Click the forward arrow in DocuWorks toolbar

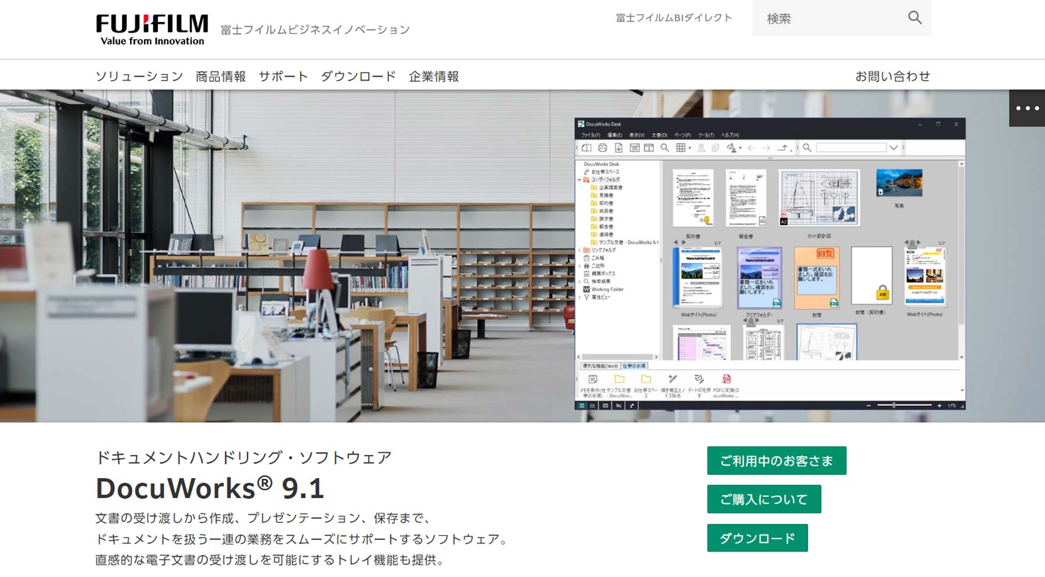[766, 148]
